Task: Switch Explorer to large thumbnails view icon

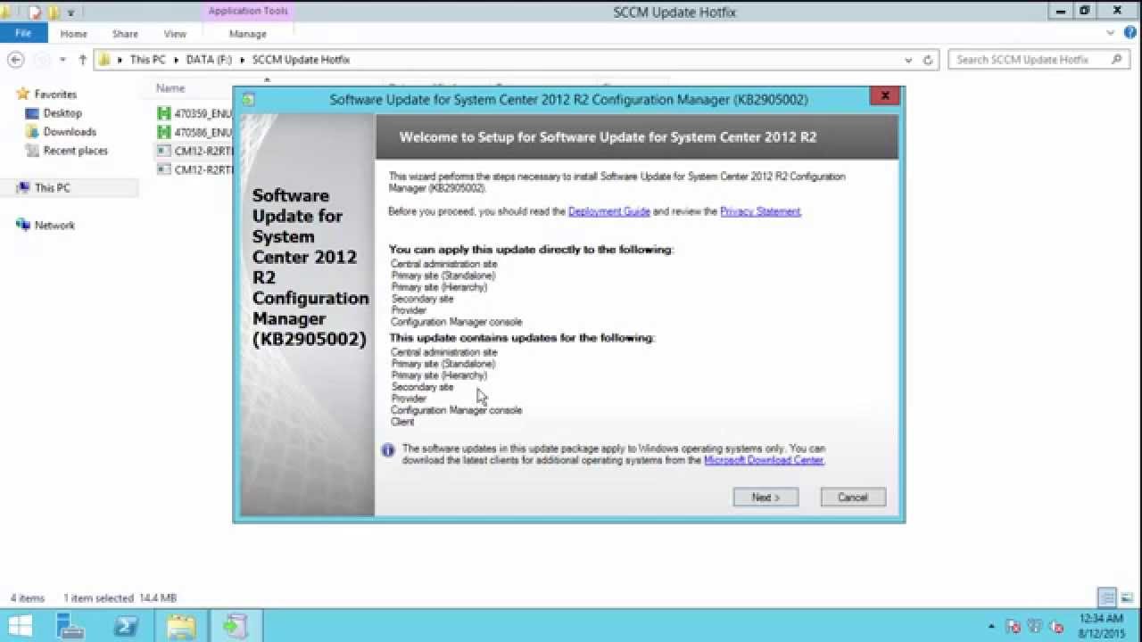Action: click(x=1127, y=597)
